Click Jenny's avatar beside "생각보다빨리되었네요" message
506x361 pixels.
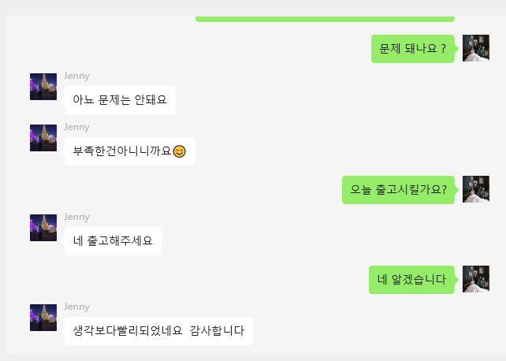pos(43,318)
